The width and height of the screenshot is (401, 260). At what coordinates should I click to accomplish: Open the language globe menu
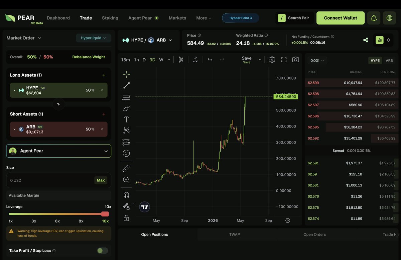[389, 18]
